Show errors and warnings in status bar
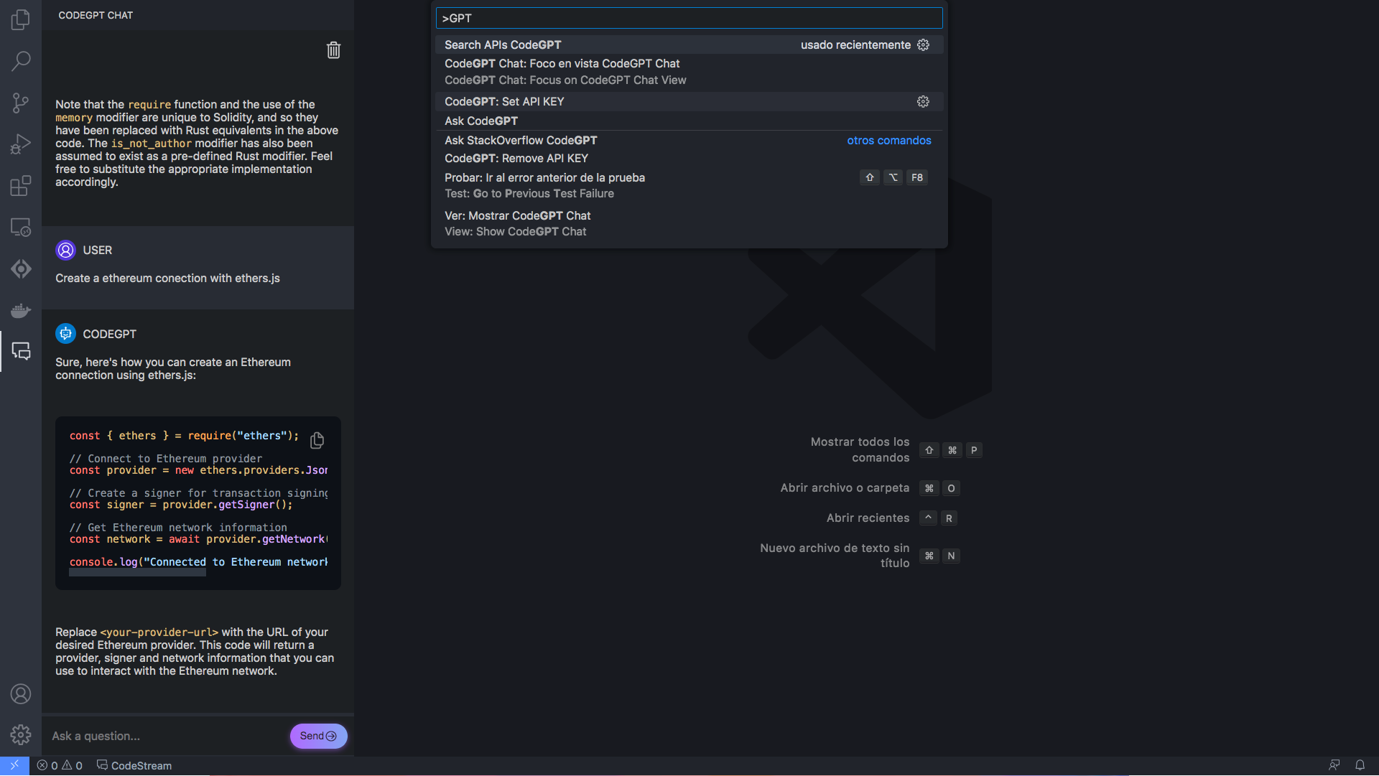This screenshot has height=776, width=1379. [60, 766]
